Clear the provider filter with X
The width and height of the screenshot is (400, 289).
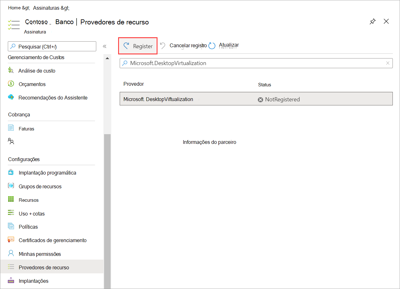(388, 63)
